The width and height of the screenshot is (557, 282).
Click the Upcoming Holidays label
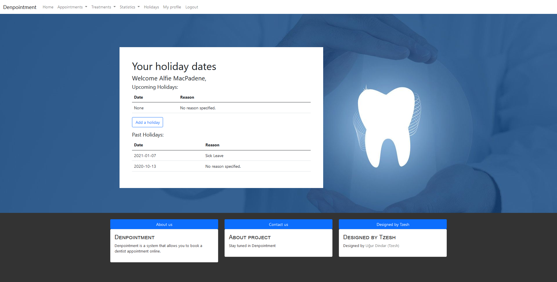[155, 87]
